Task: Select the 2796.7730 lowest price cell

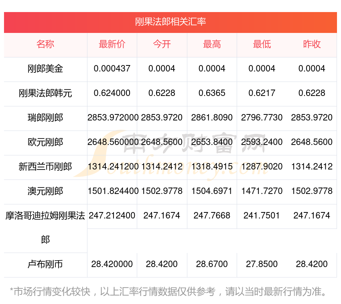Action: point(262,118)
